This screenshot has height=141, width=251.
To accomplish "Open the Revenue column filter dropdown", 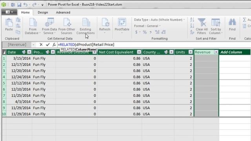I will (x=216, y=52).
